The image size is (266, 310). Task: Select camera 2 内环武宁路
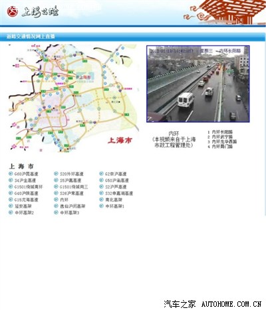tap(220, 137)
